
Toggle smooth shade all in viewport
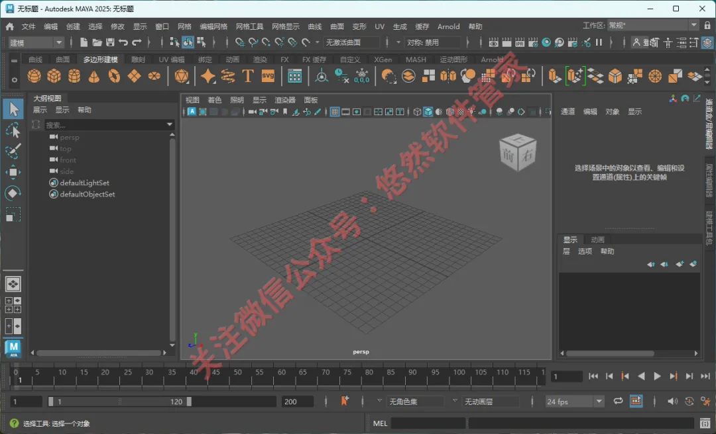click(x=428, y=112)
